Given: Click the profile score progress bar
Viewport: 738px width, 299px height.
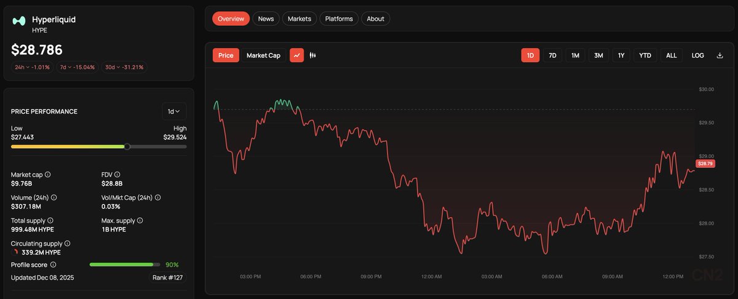Looking at the screenshot, I should [x=125, y=265].
